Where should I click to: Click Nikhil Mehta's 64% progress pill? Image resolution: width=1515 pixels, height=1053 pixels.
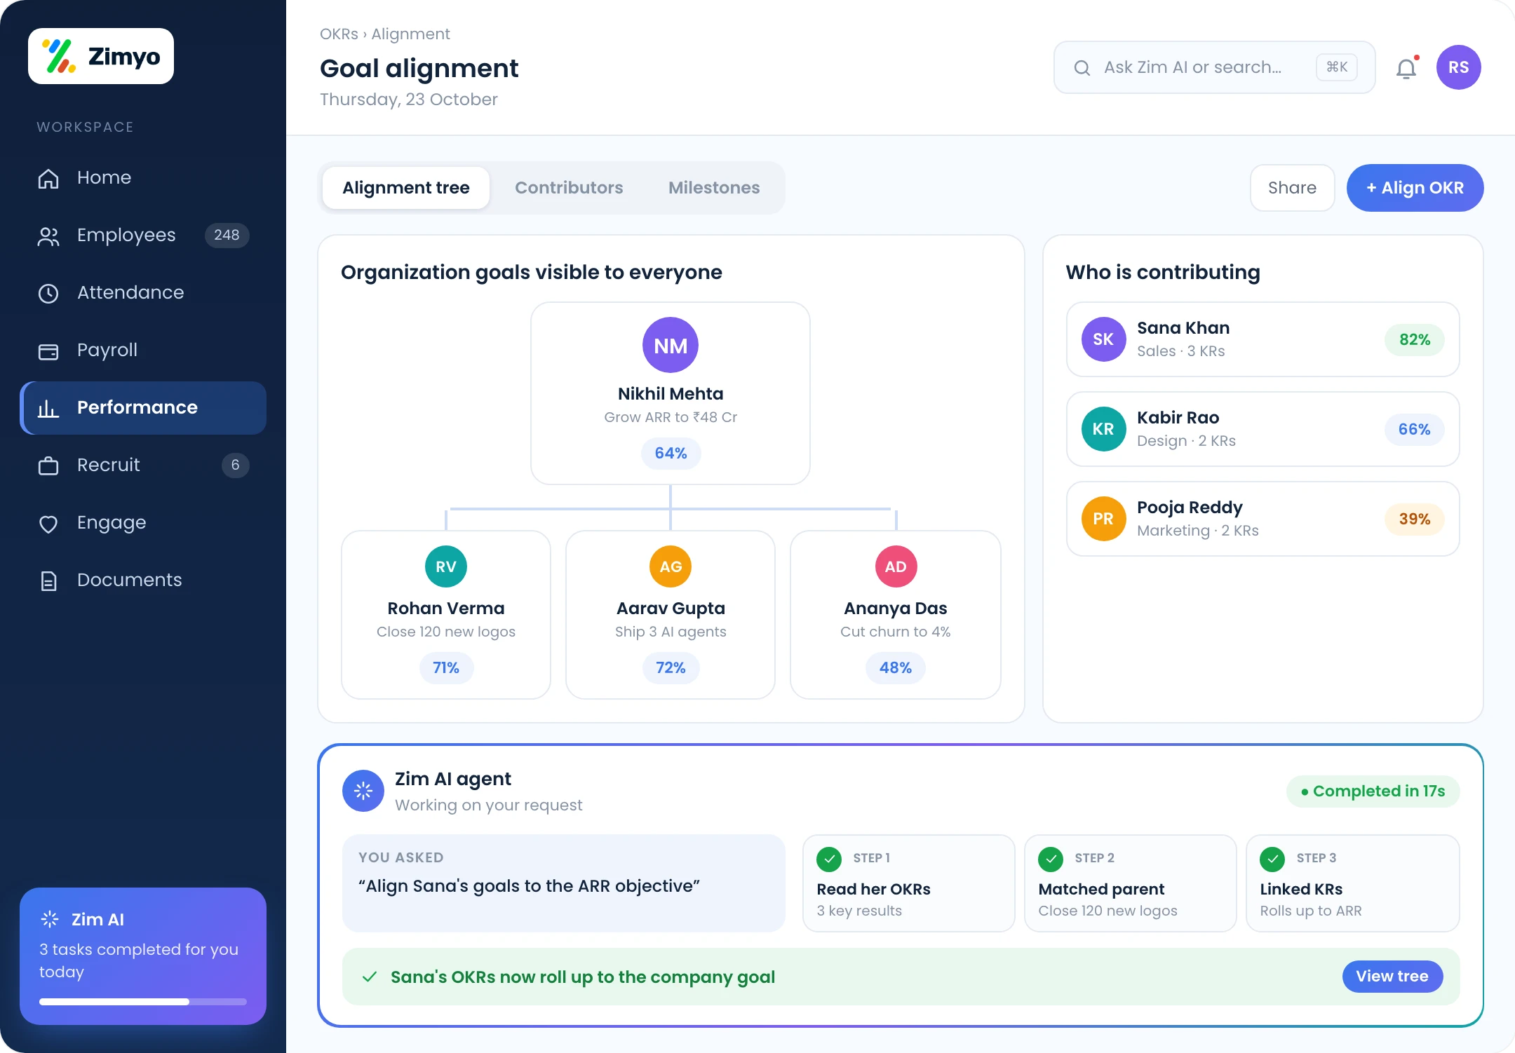pos(671,454)
